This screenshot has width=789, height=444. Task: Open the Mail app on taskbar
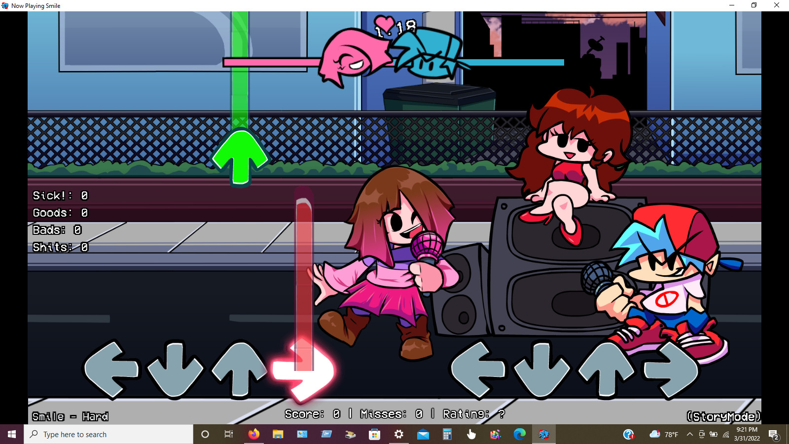pyautogui.click(x=423, y=434)
